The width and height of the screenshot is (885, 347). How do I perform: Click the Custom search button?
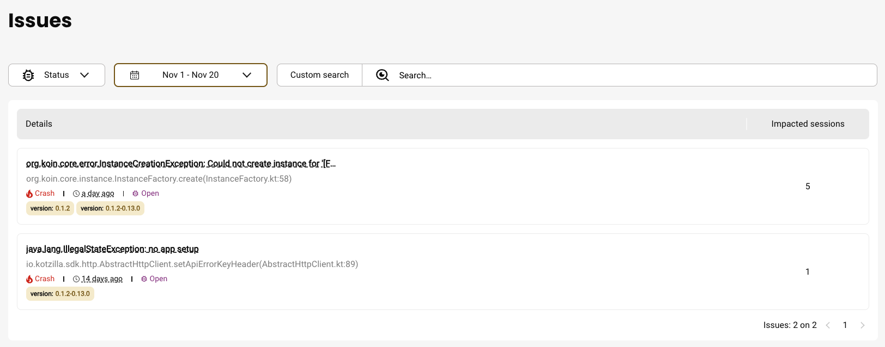319,75
